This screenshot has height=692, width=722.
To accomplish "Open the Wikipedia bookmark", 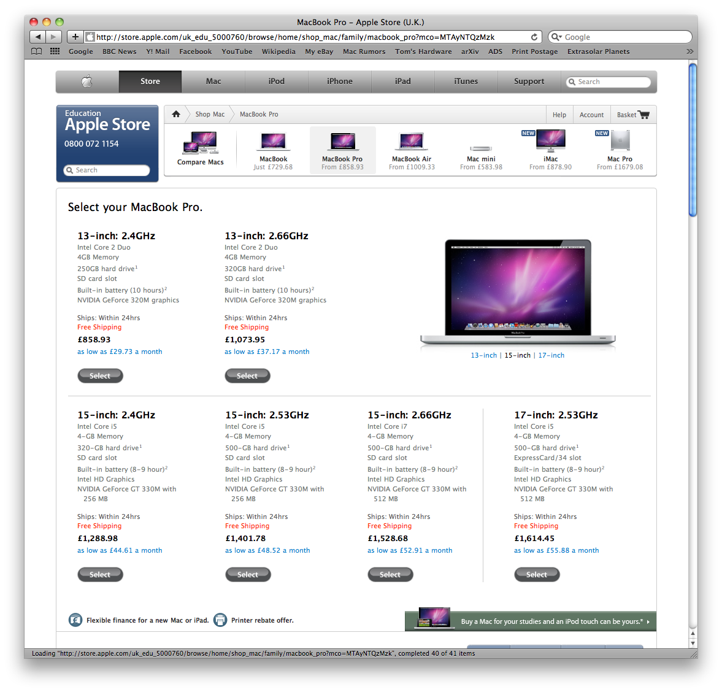I will tap(278, 52).
